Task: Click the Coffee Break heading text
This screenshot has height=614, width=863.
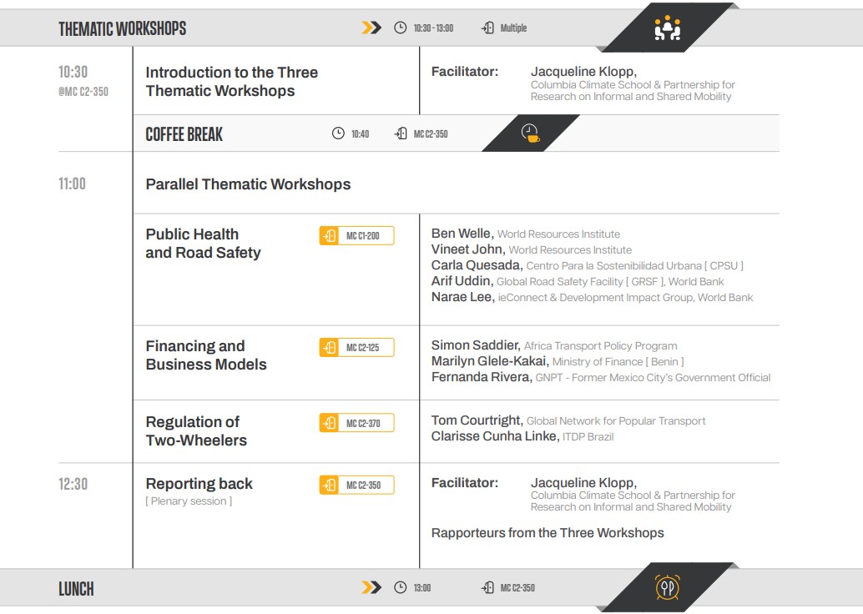Action: [x=184, y=134]
